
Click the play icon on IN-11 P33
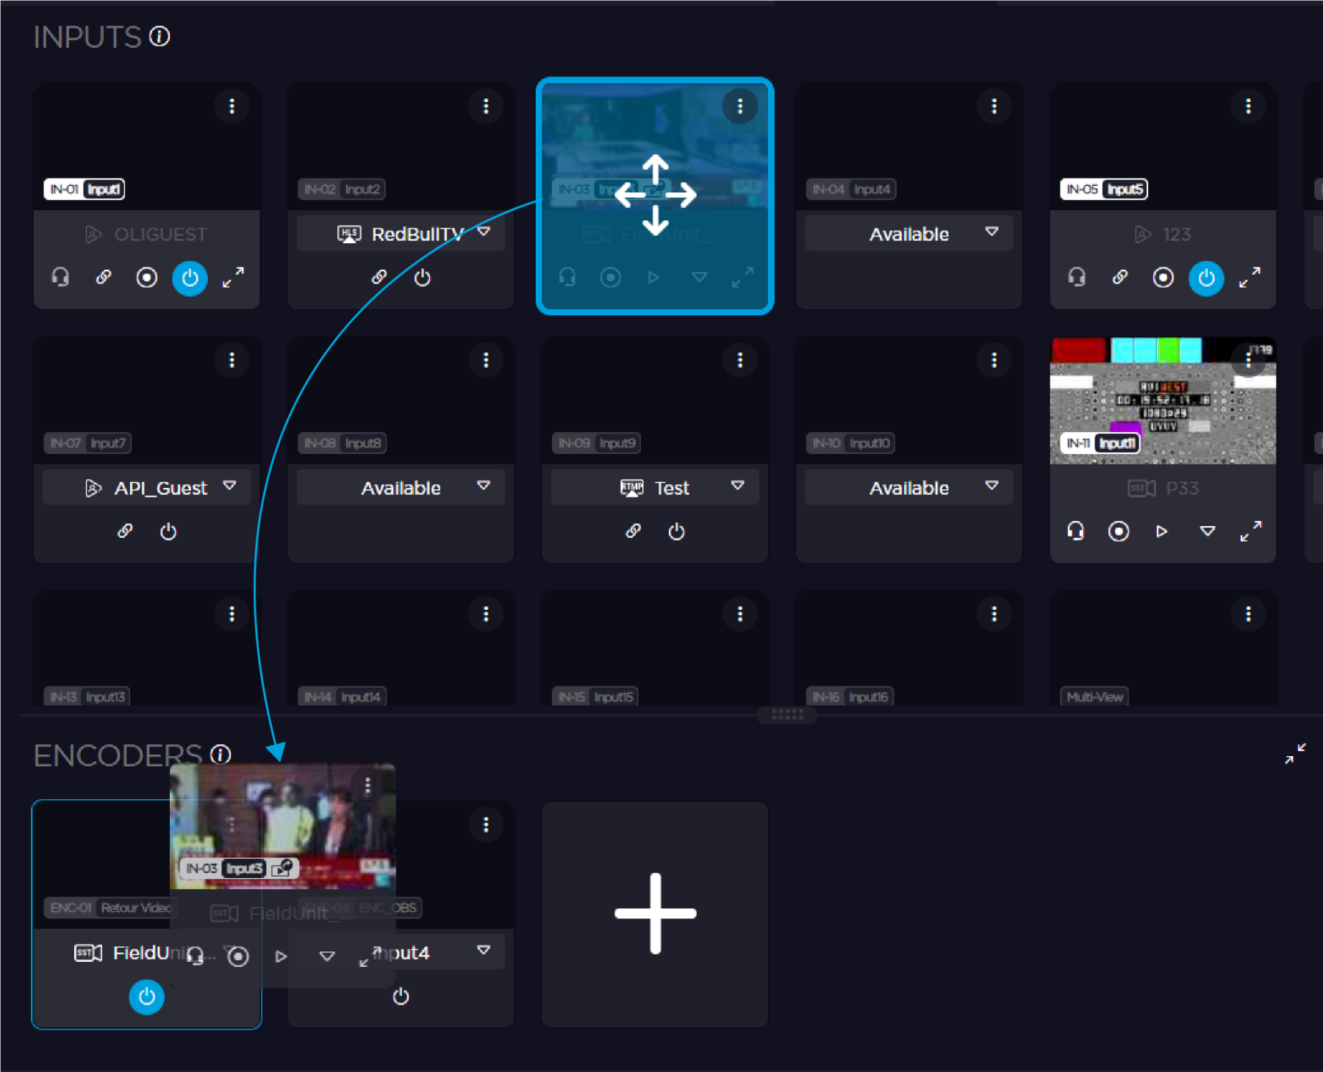1161,531
